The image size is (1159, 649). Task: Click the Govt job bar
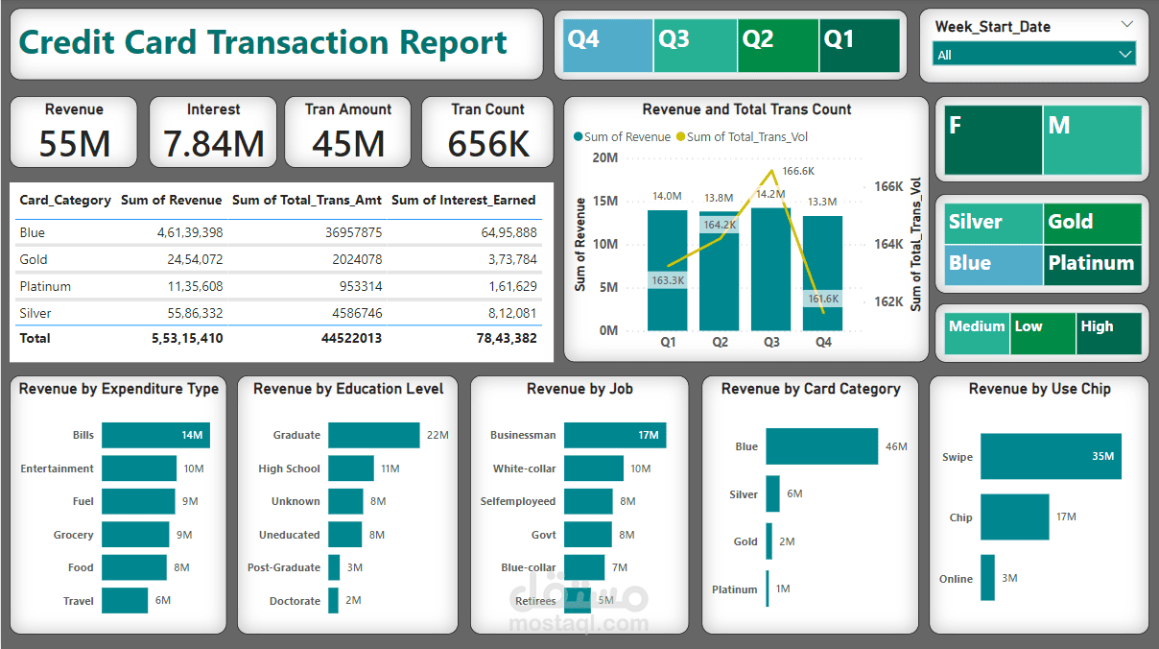coord(588,535)
